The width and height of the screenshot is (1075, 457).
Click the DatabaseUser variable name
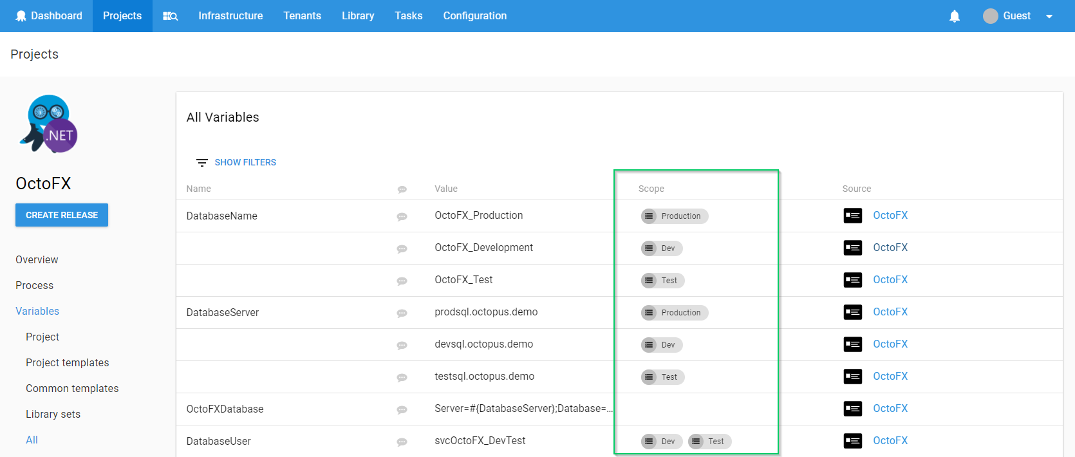coord(219,442)
